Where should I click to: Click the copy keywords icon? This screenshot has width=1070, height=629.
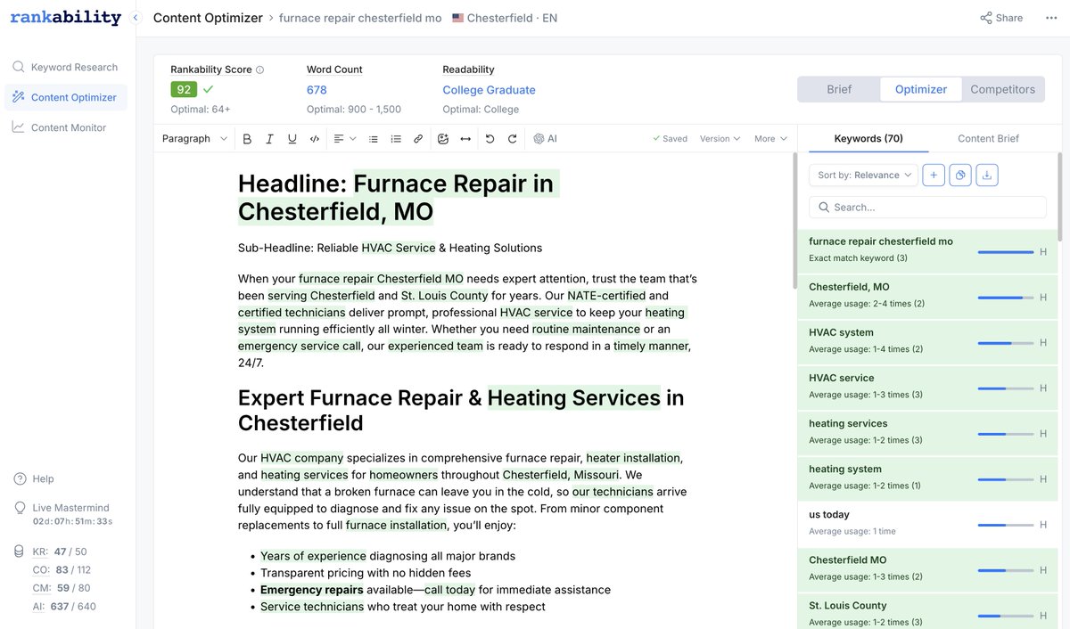960,176
